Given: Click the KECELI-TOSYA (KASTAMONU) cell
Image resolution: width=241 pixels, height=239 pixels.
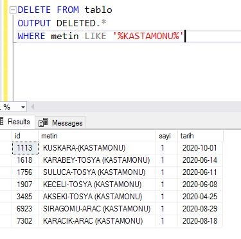Looking at the screenshot, I should point(97,185).
